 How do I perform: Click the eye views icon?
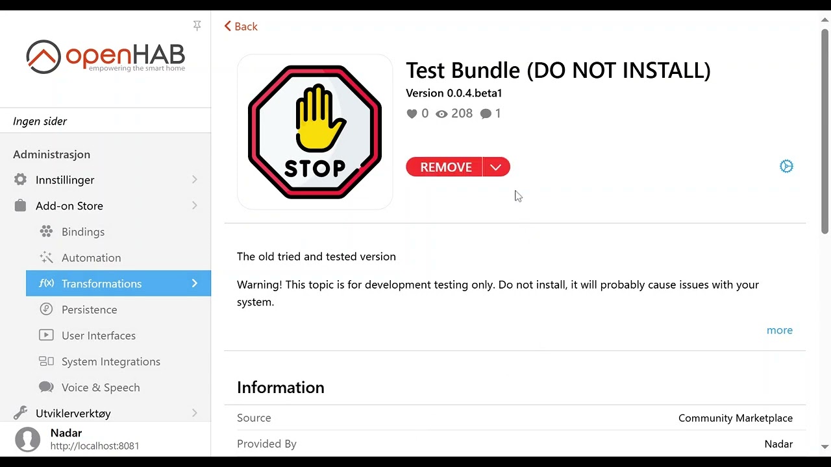pyautogui.click(x=441, y=114)
